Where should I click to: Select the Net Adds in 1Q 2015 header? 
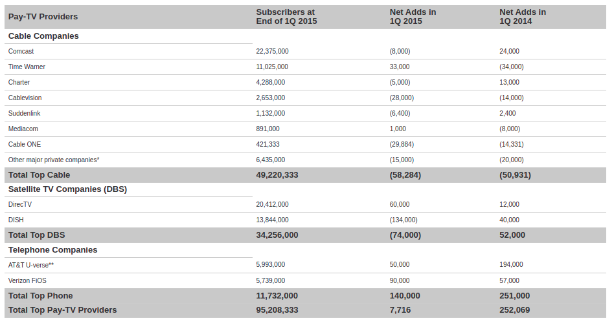(413, 17)
